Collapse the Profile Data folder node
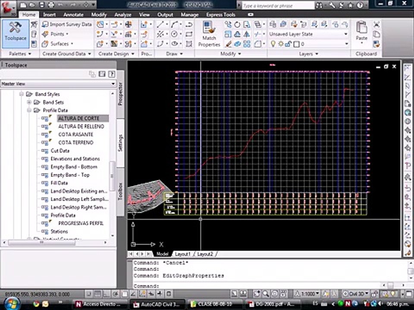This screenshot has height=310, width=414. 29,110
